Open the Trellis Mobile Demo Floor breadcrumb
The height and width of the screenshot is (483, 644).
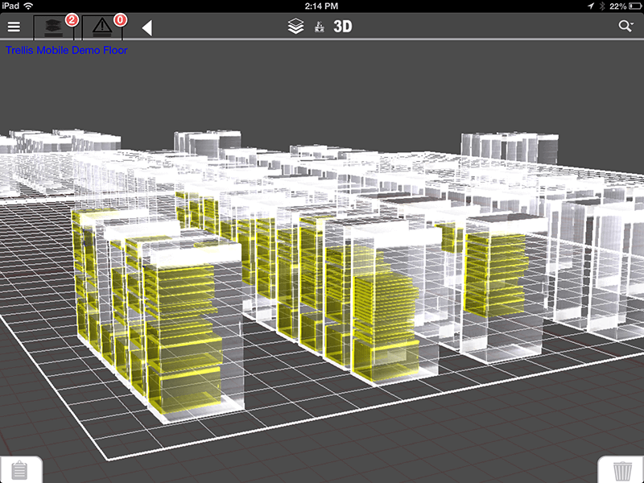(66, 50)
